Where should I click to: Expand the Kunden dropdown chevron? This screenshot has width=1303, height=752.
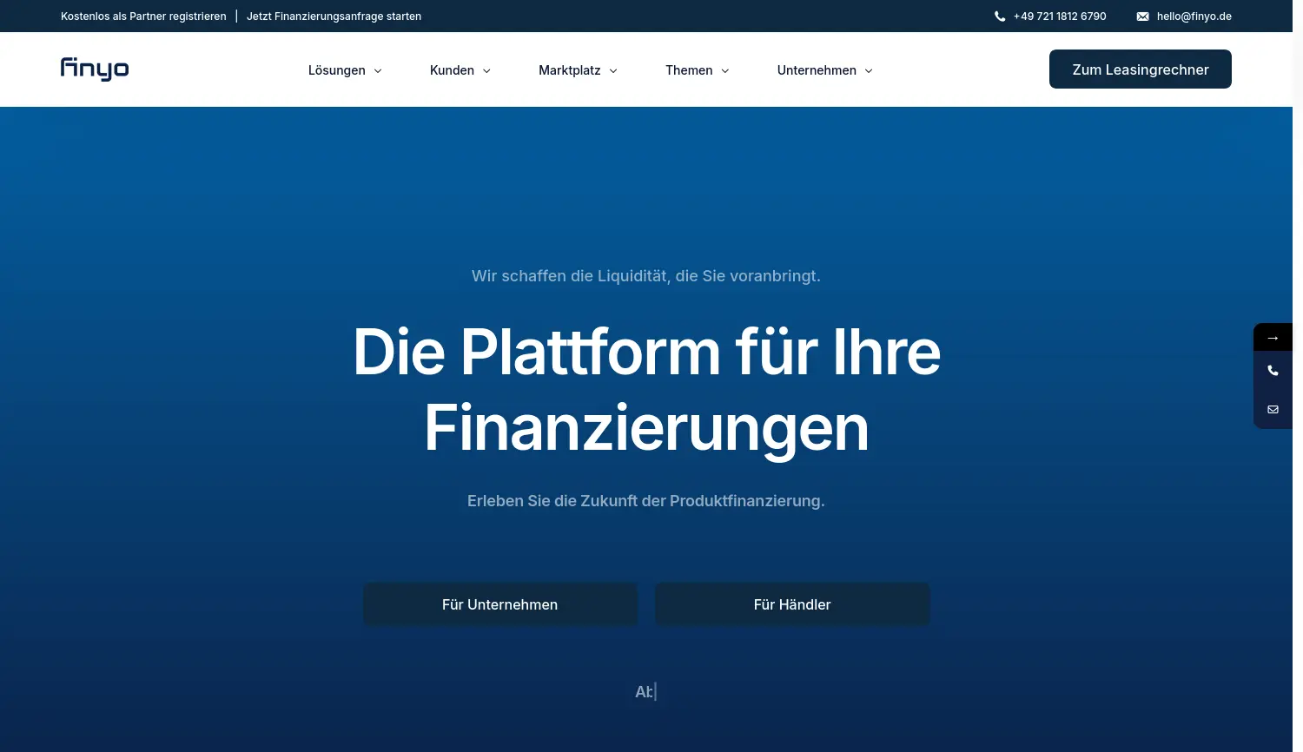pyautogui.click(x=486, y=71)
